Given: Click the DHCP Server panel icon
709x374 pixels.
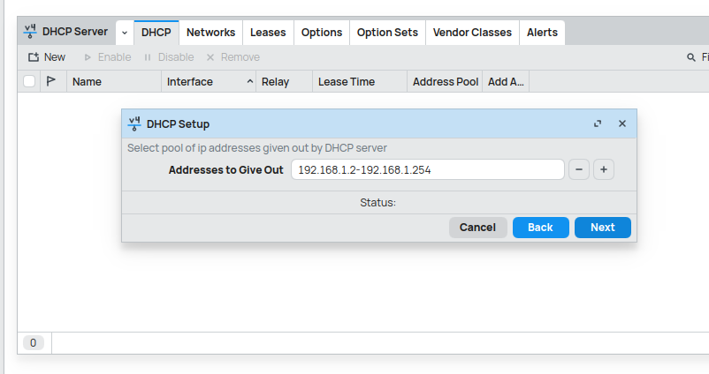Looking at the screenshot, I should click(x=32, y=32).
